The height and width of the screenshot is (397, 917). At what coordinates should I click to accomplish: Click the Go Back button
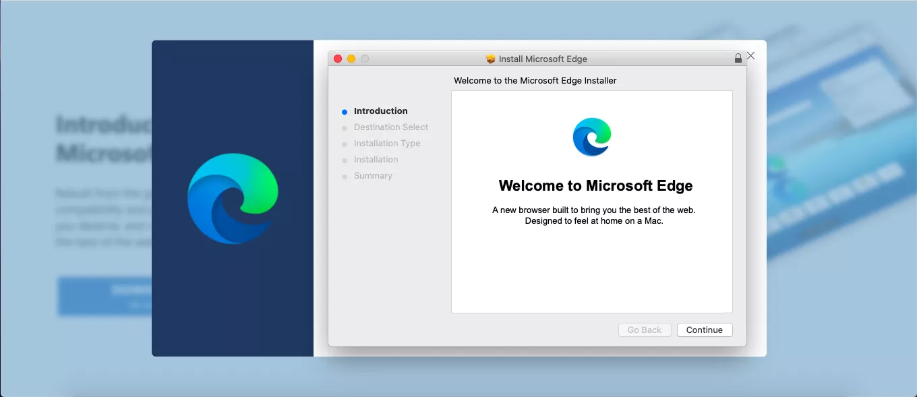click(645, 330)
